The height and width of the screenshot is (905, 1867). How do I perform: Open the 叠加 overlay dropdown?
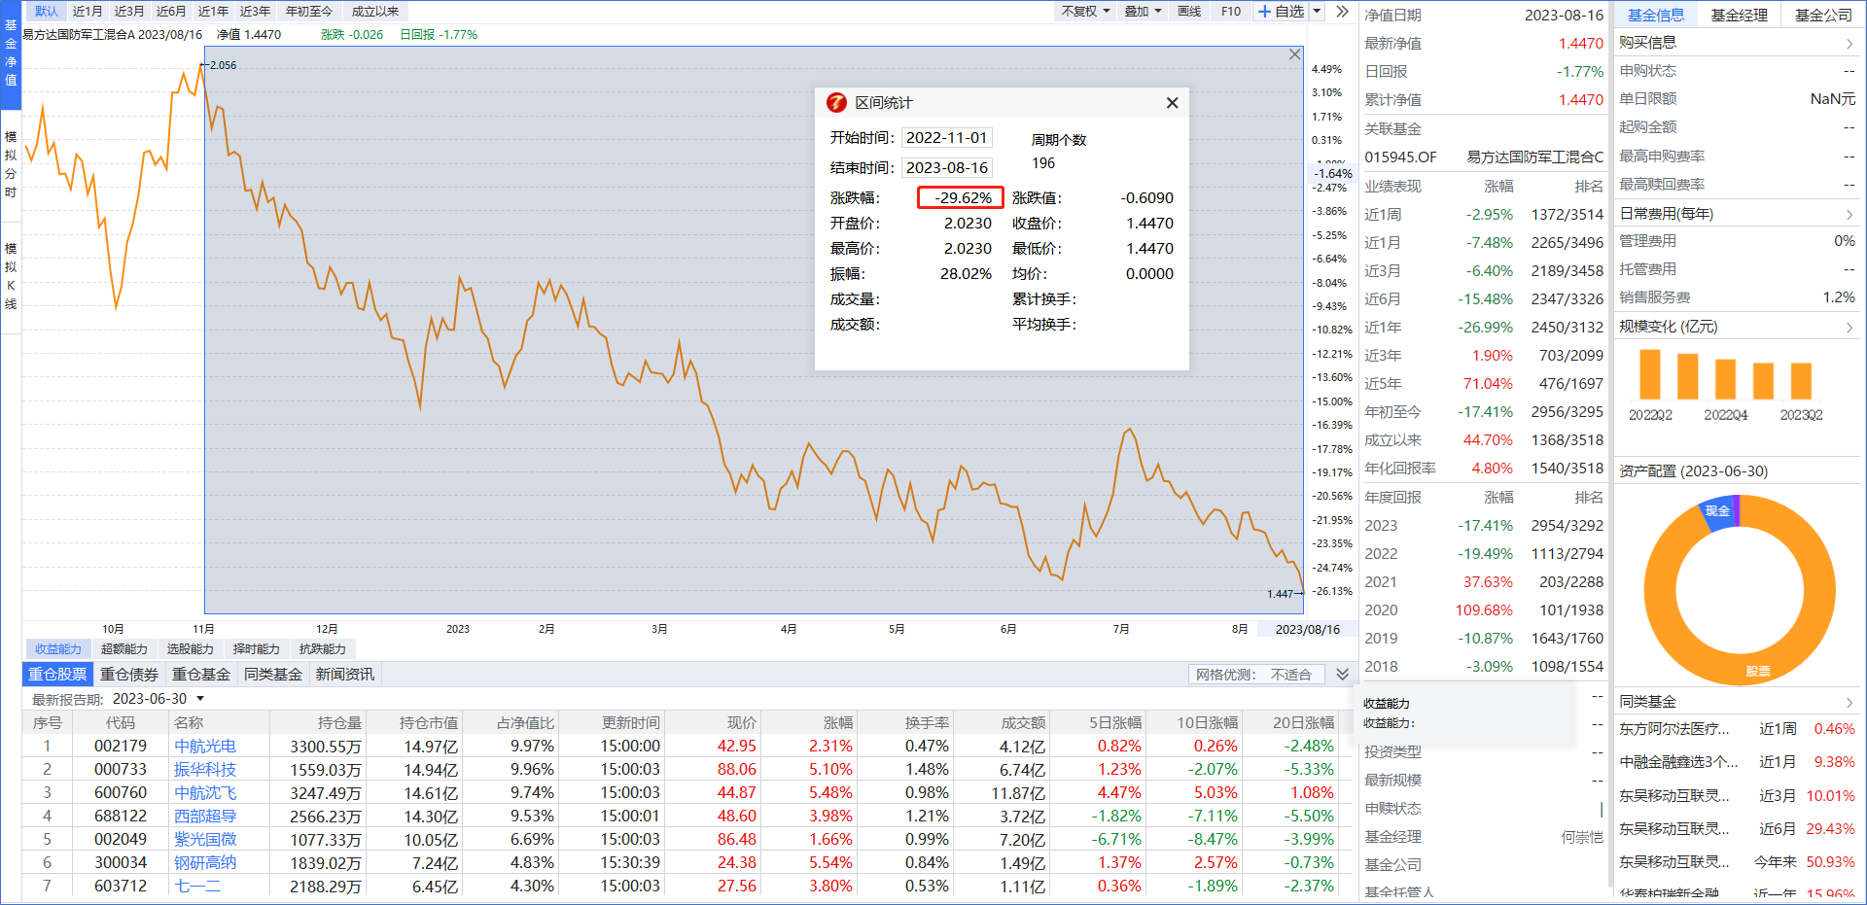[1143, 12]
